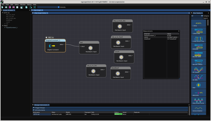
Task: Start the trigger with the play icon
Action: (x=2, y=7)
